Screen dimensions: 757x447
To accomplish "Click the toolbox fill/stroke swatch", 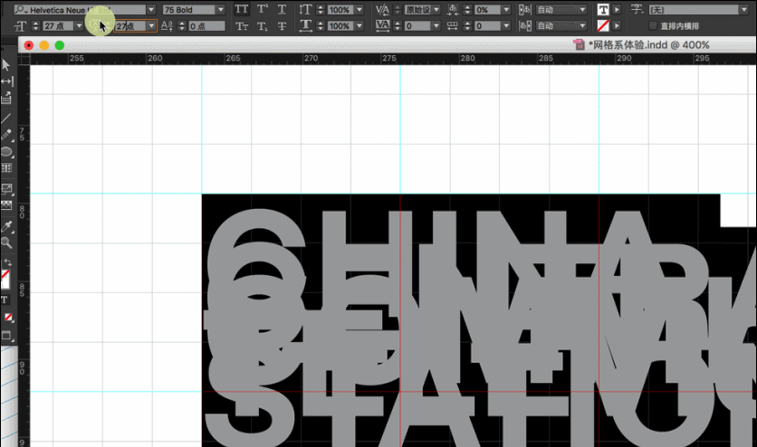I will [x=5, y=279].
